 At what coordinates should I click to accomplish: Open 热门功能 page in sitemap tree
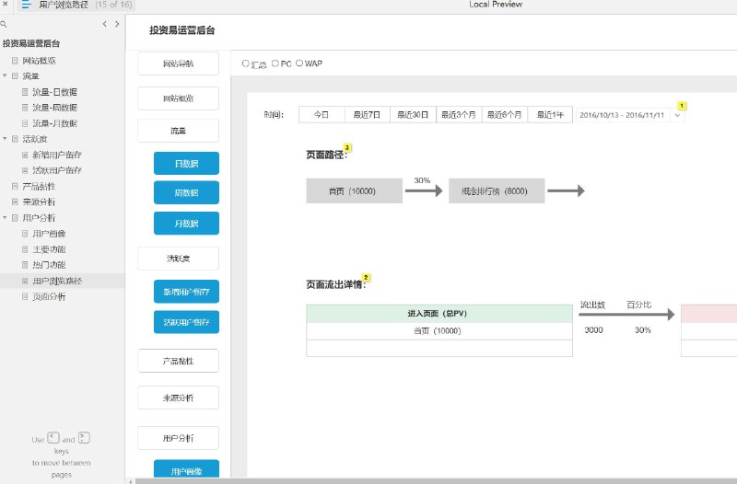[49, 265]
